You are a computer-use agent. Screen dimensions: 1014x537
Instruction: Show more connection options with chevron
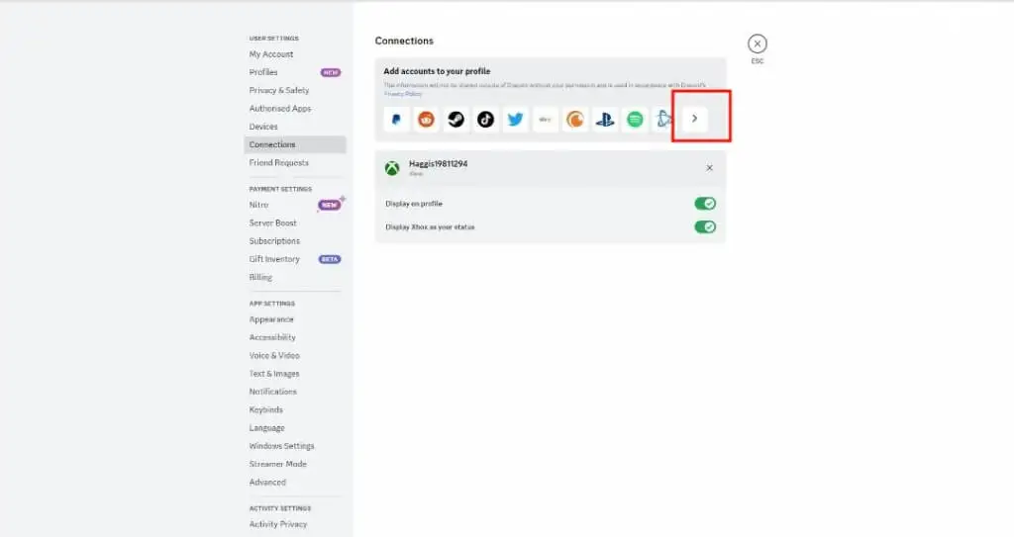pyautogui.click(x=694, y=119)
